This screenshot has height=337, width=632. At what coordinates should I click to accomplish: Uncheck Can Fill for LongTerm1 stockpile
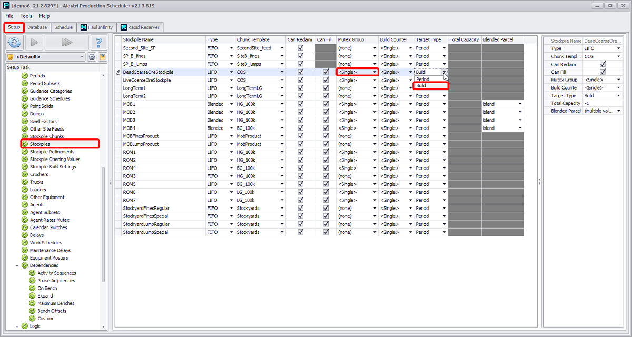325,88
